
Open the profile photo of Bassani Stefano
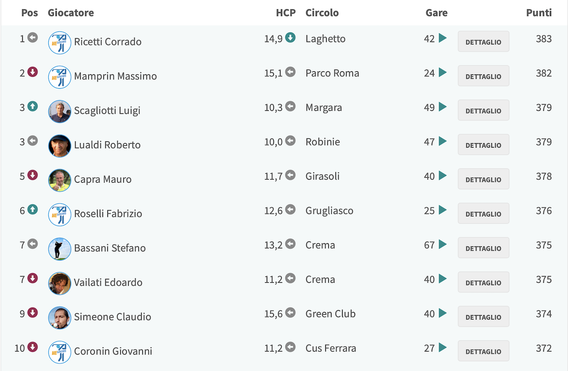click(x=59, y=249)
